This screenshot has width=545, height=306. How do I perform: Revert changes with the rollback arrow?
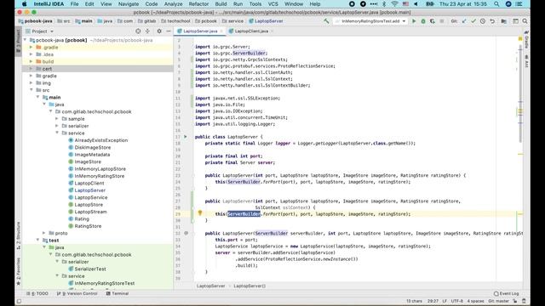492,21
